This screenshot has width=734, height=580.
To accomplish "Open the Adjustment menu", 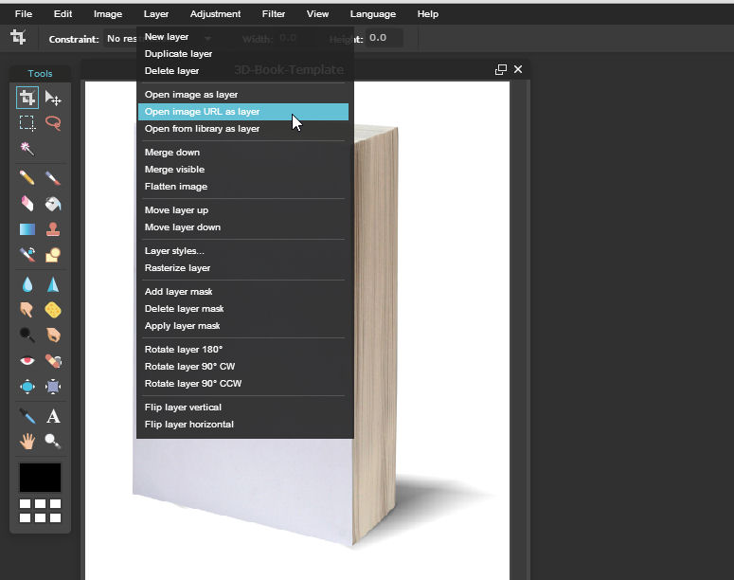I will point(215,14).
